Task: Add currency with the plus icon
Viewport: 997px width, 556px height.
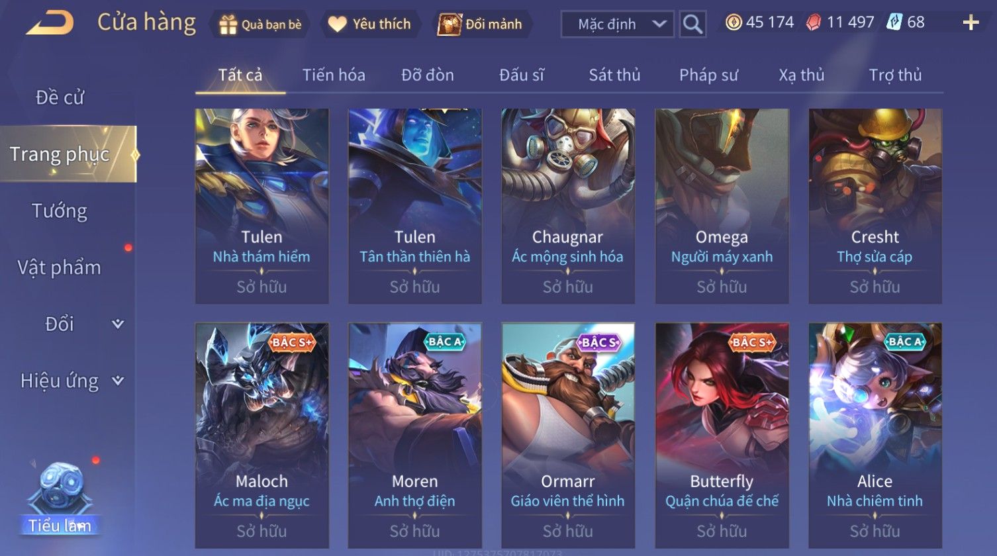Action: point(971,23)
